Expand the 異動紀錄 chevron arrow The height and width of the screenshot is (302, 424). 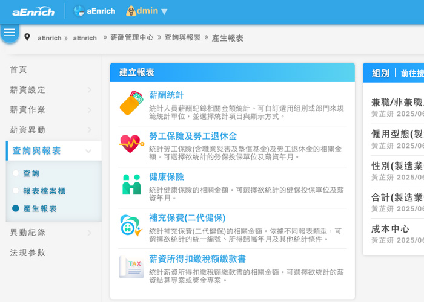(x=90, y=233)
